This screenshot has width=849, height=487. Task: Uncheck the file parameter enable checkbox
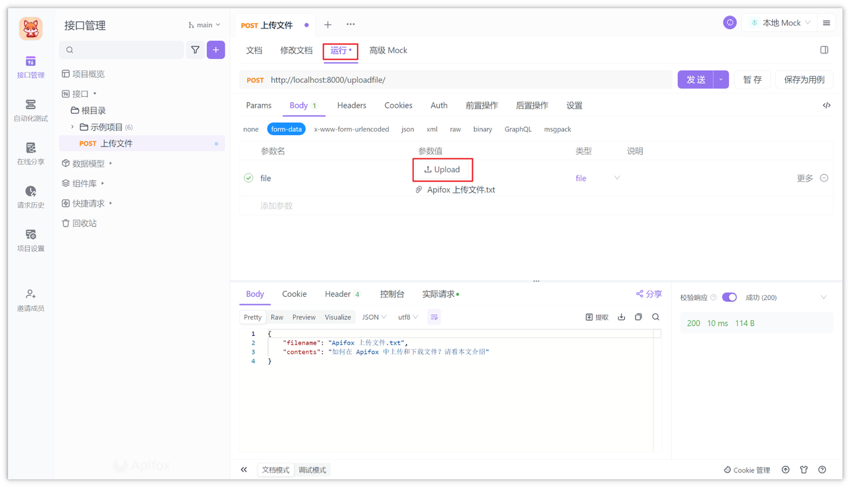tap(249, 178)
